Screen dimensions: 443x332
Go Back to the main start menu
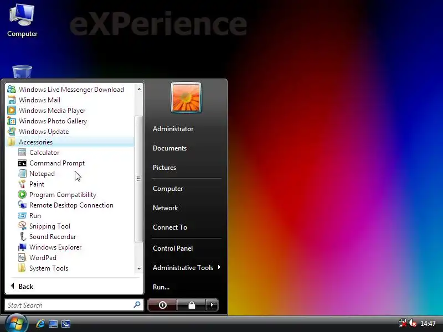pos(22,286)
